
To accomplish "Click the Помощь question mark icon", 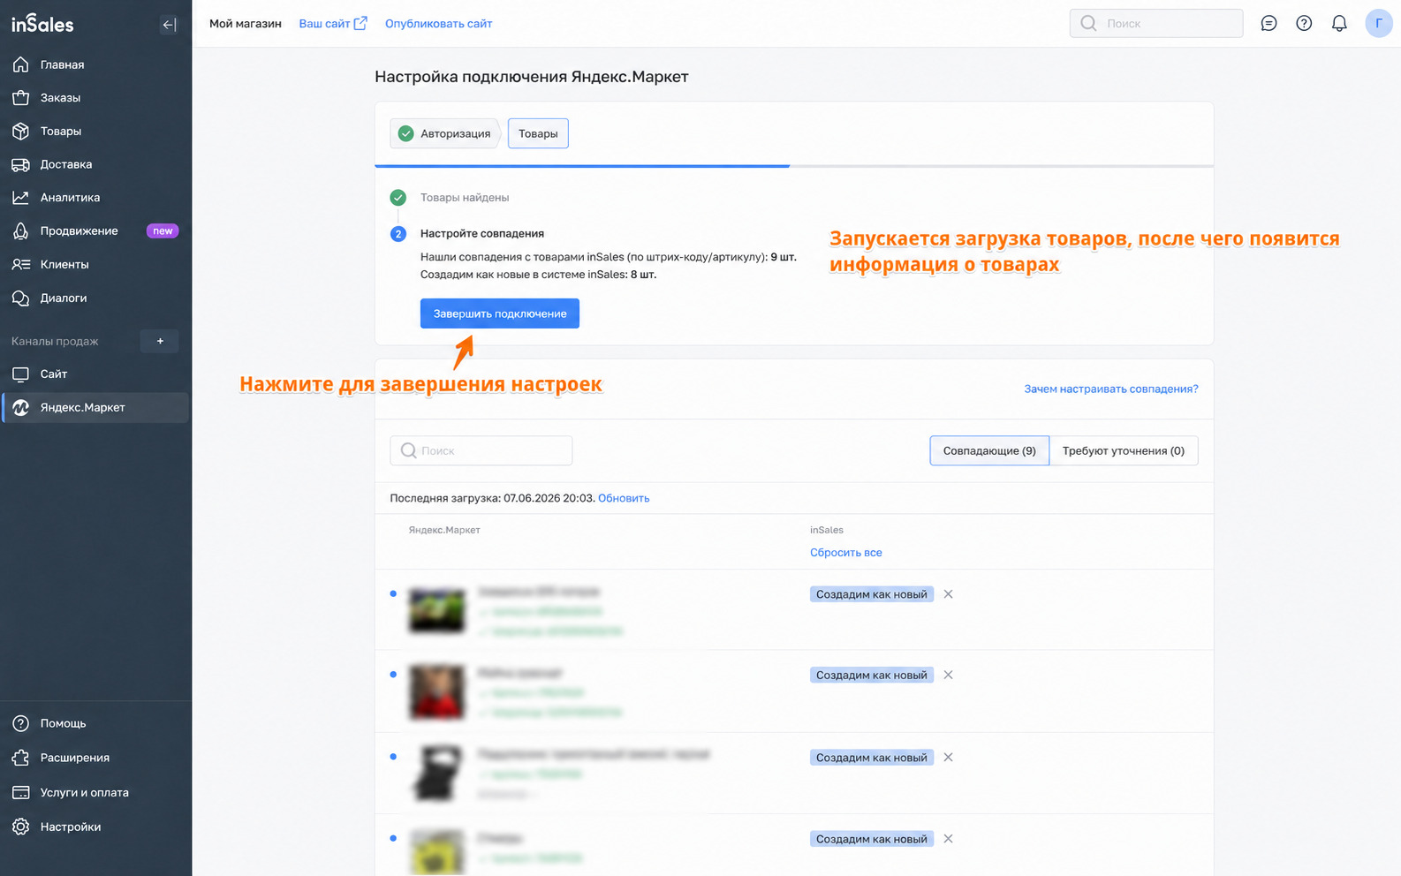I will (x=20, y=723).
